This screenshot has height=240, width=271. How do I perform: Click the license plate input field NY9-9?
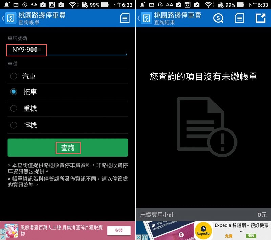click(68, 50)
